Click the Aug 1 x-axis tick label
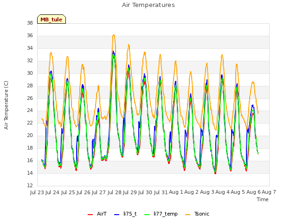Image resolution: width=297 pixels, height=223 pixels. click(x=176, y=192)
